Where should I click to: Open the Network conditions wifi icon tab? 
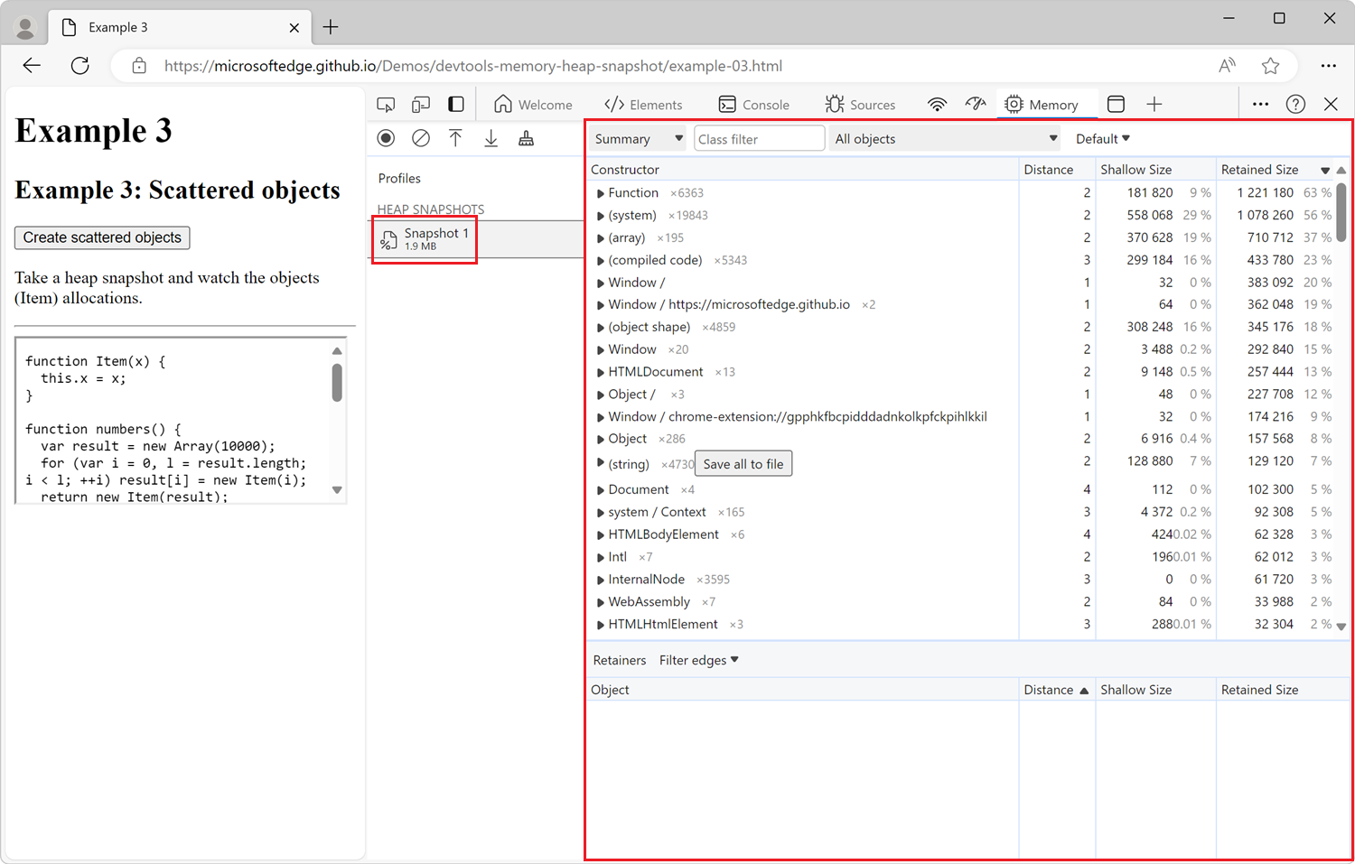point(937,105)
